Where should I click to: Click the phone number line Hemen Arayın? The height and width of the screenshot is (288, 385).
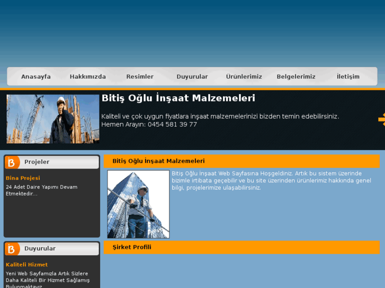149,125
